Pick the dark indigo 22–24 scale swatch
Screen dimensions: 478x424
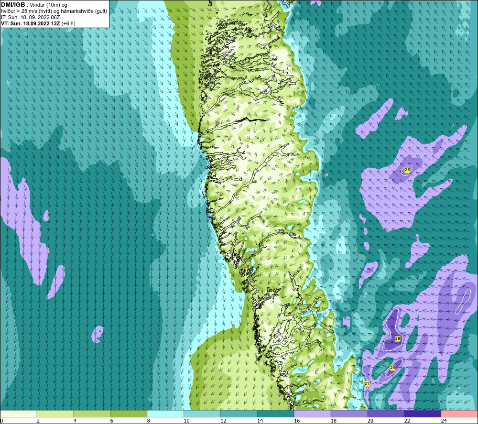click(423, 413)
